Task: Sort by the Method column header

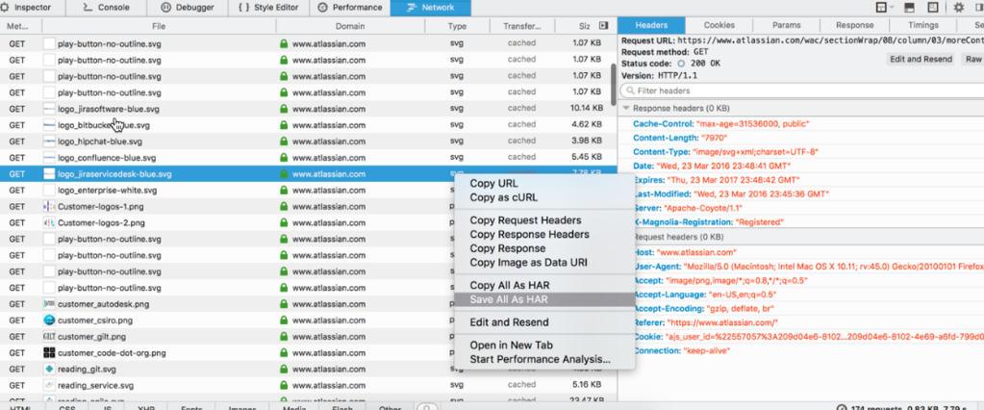Action: [x=20, y=26]
